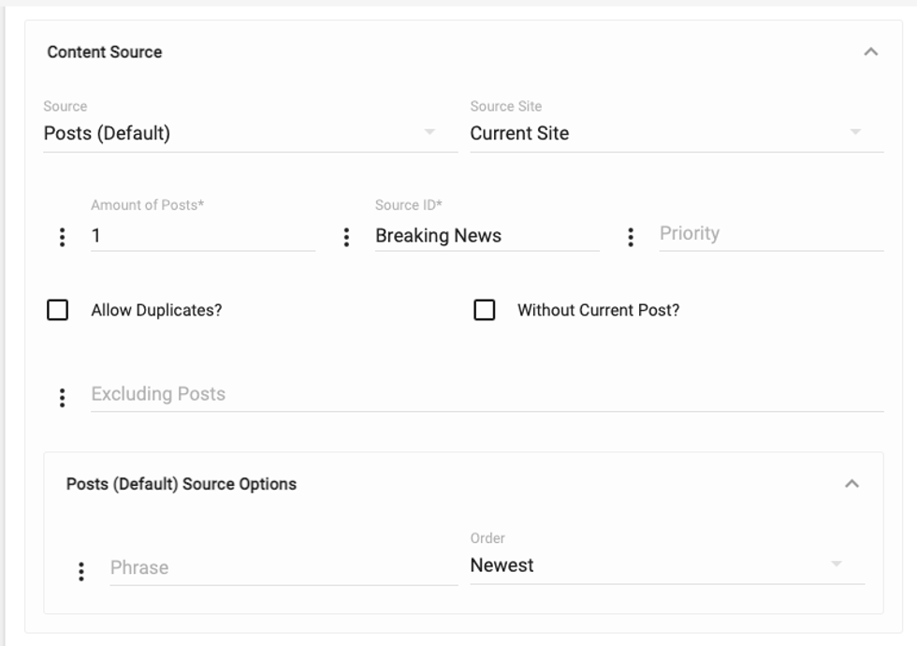This screenshot has width=917, height=646.
Task: Collapse the Content Source section chevron
Action: pyautogui.click(x=870, y=52)
